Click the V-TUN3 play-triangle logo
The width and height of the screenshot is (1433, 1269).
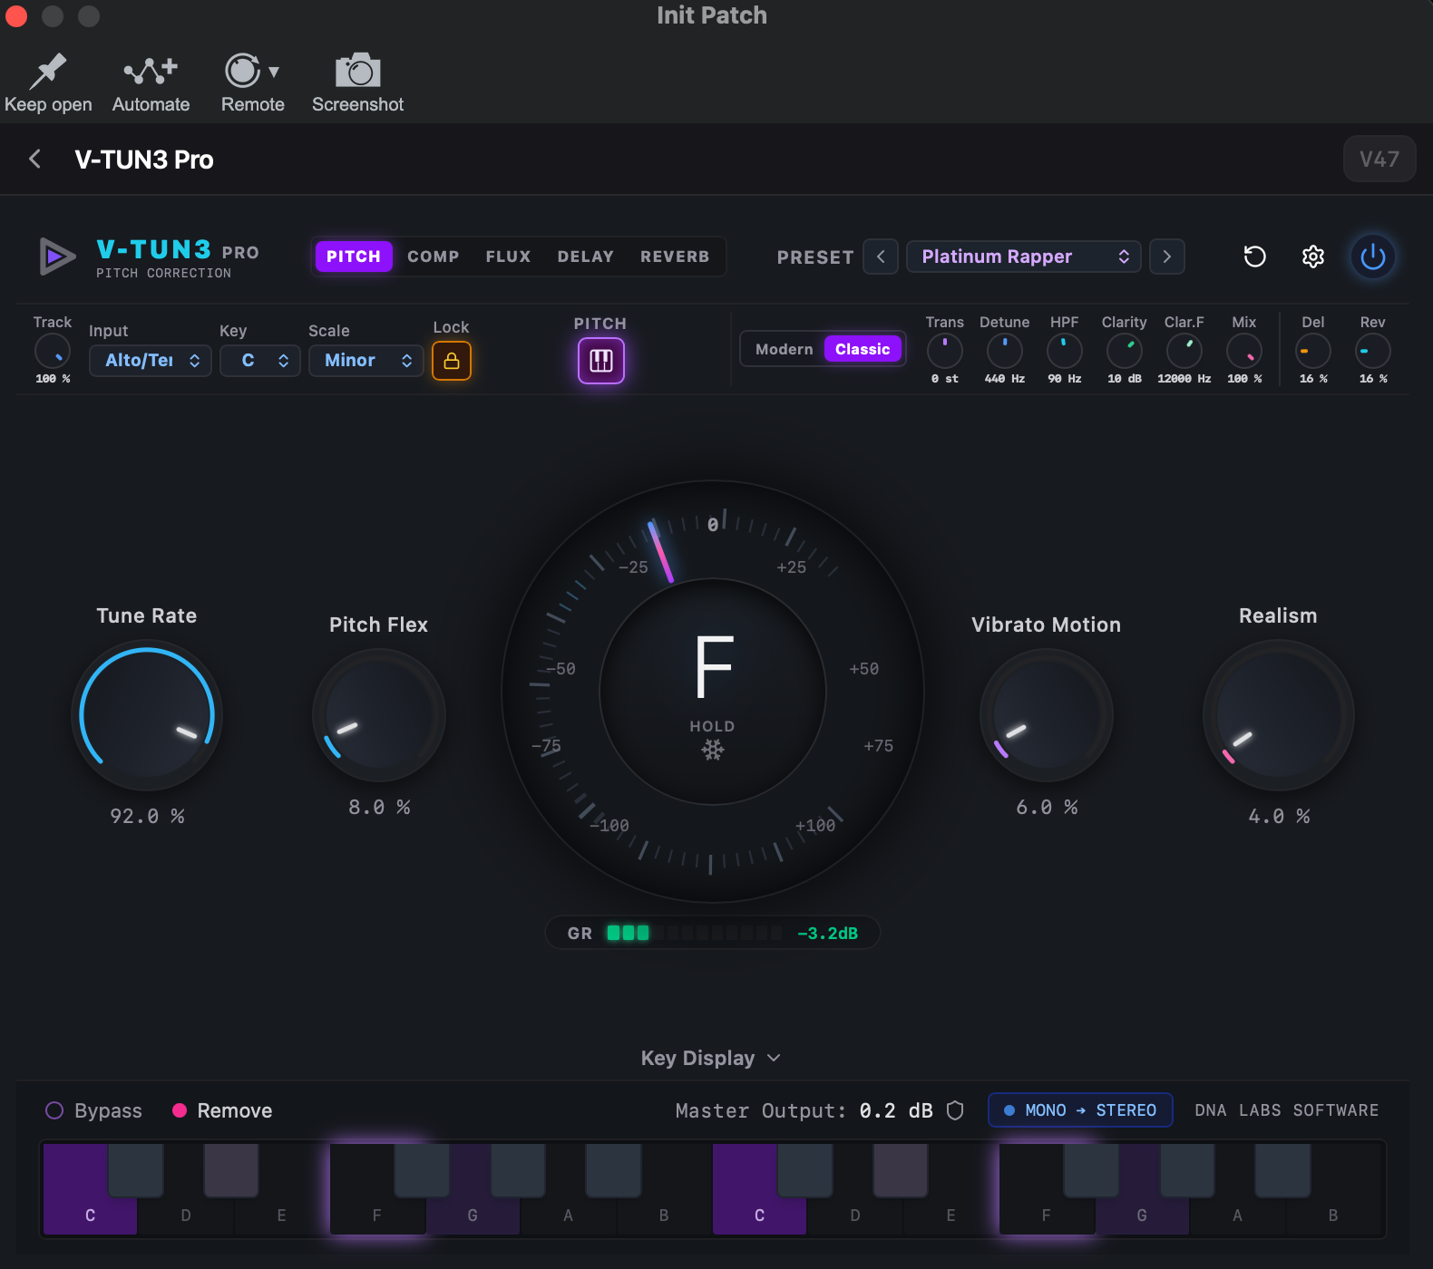tap(57, 257)
